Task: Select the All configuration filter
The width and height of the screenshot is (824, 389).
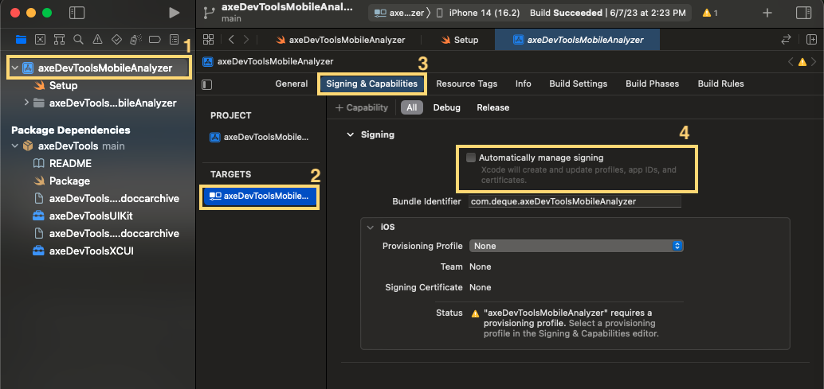Action: tap(411, 107)
